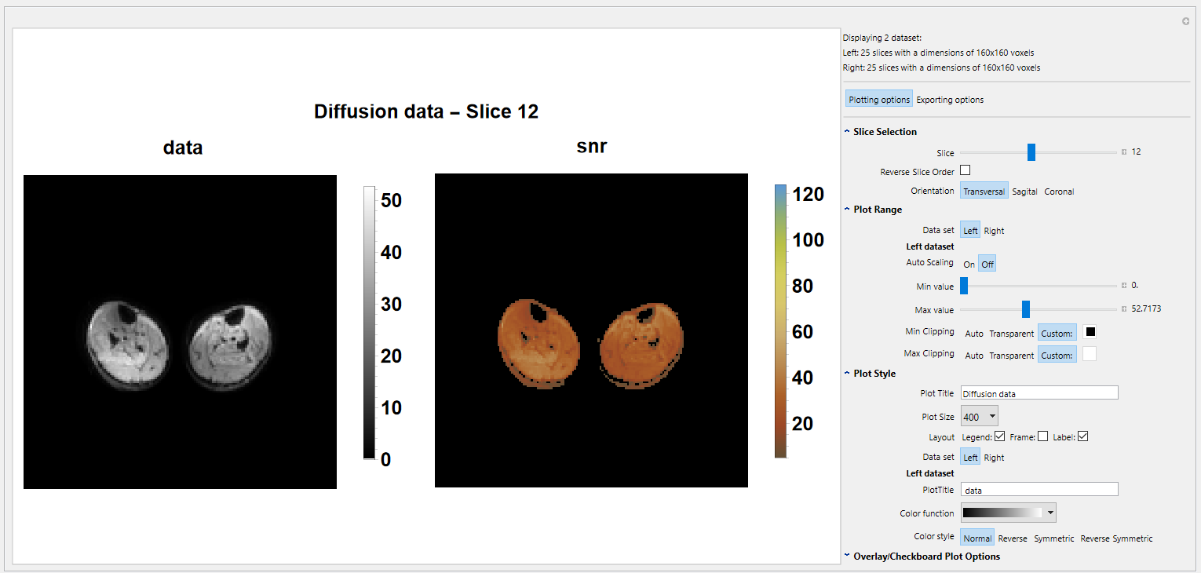This screenshot has width=1201, height=573.
Task: Open the Color function gradient dropdown
Action: (x=1009, y=513)
